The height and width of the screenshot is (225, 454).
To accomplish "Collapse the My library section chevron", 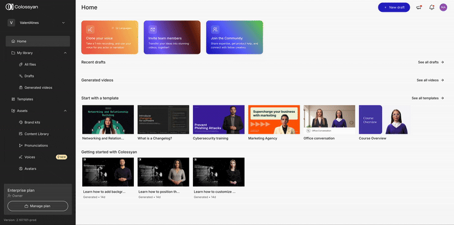I will click(x=65, y=53).
